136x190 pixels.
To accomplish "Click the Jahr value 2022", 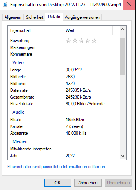I will click(x=70, y=156).
